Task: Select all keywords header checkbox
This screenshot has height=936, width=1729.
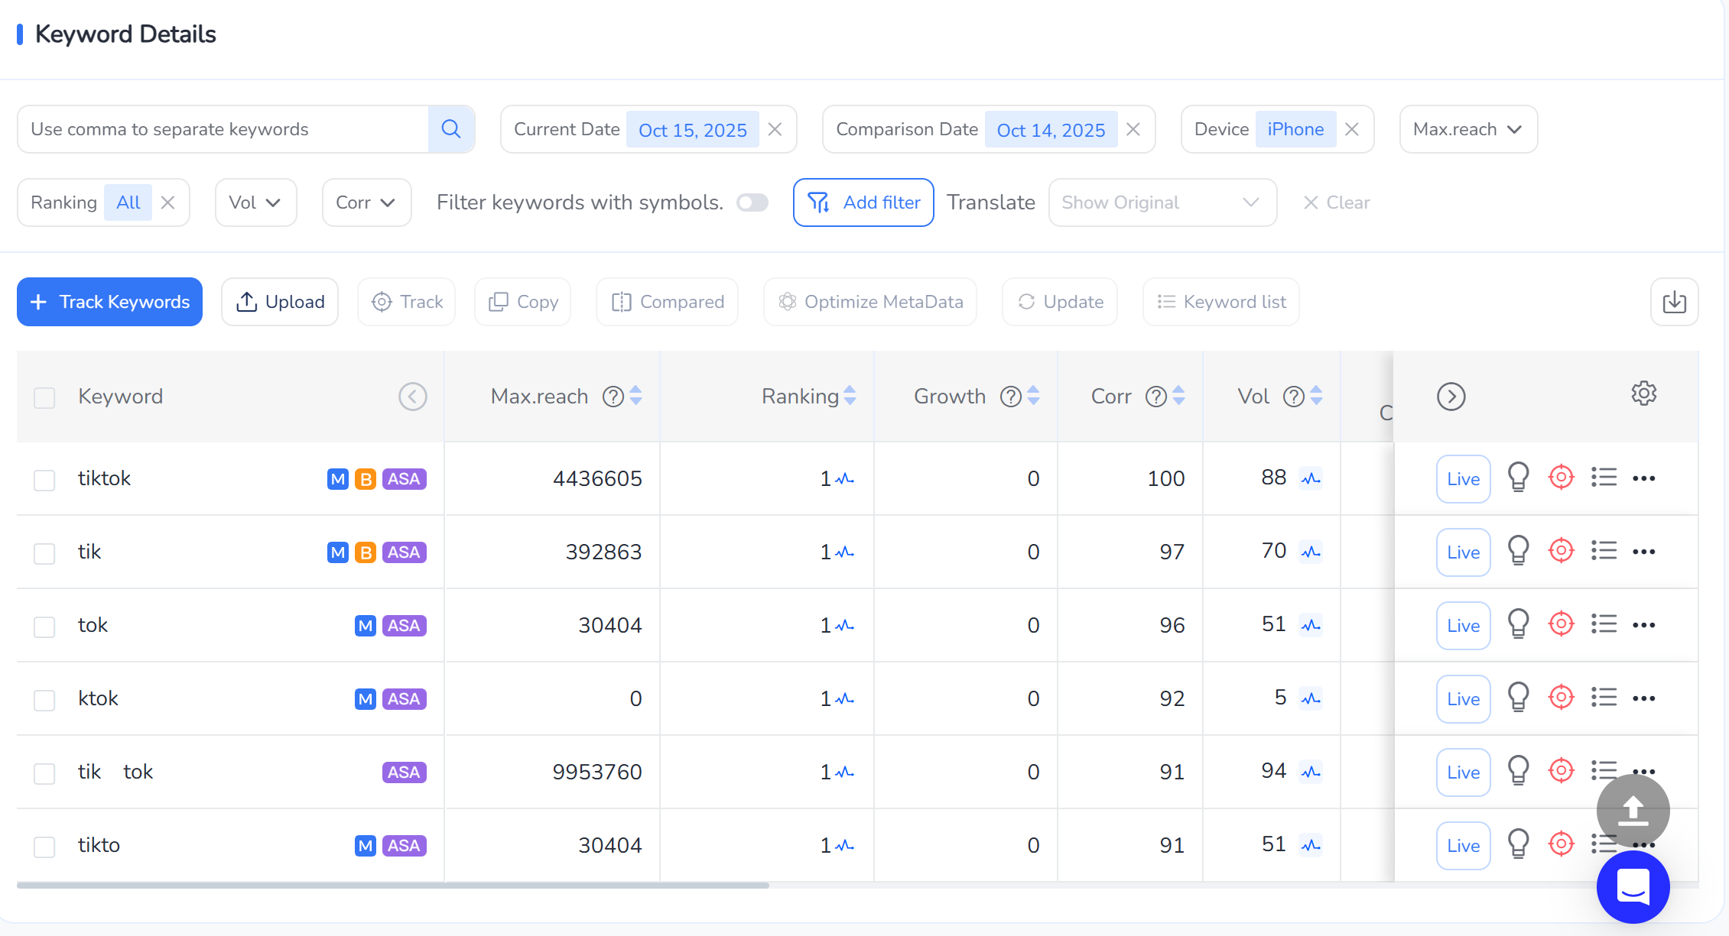Action: pyautogui.click(x=44, y=397)
